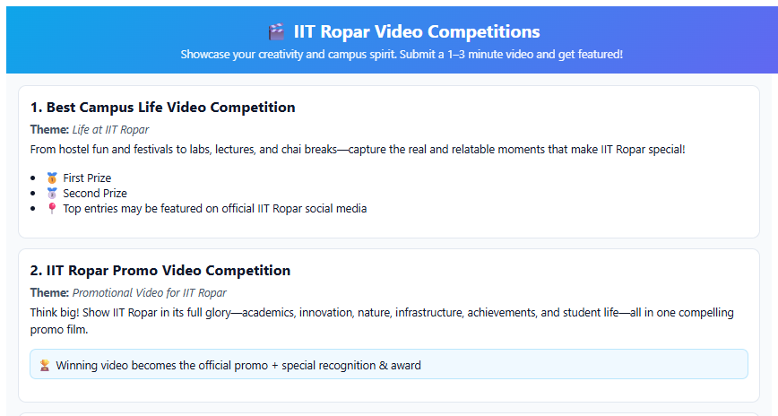Click the gold medal icon beside First Prize
Screen dimensions: 778x416
point(52,178)
